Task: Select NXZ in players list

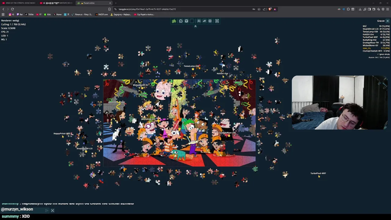Action: (376, 26)
